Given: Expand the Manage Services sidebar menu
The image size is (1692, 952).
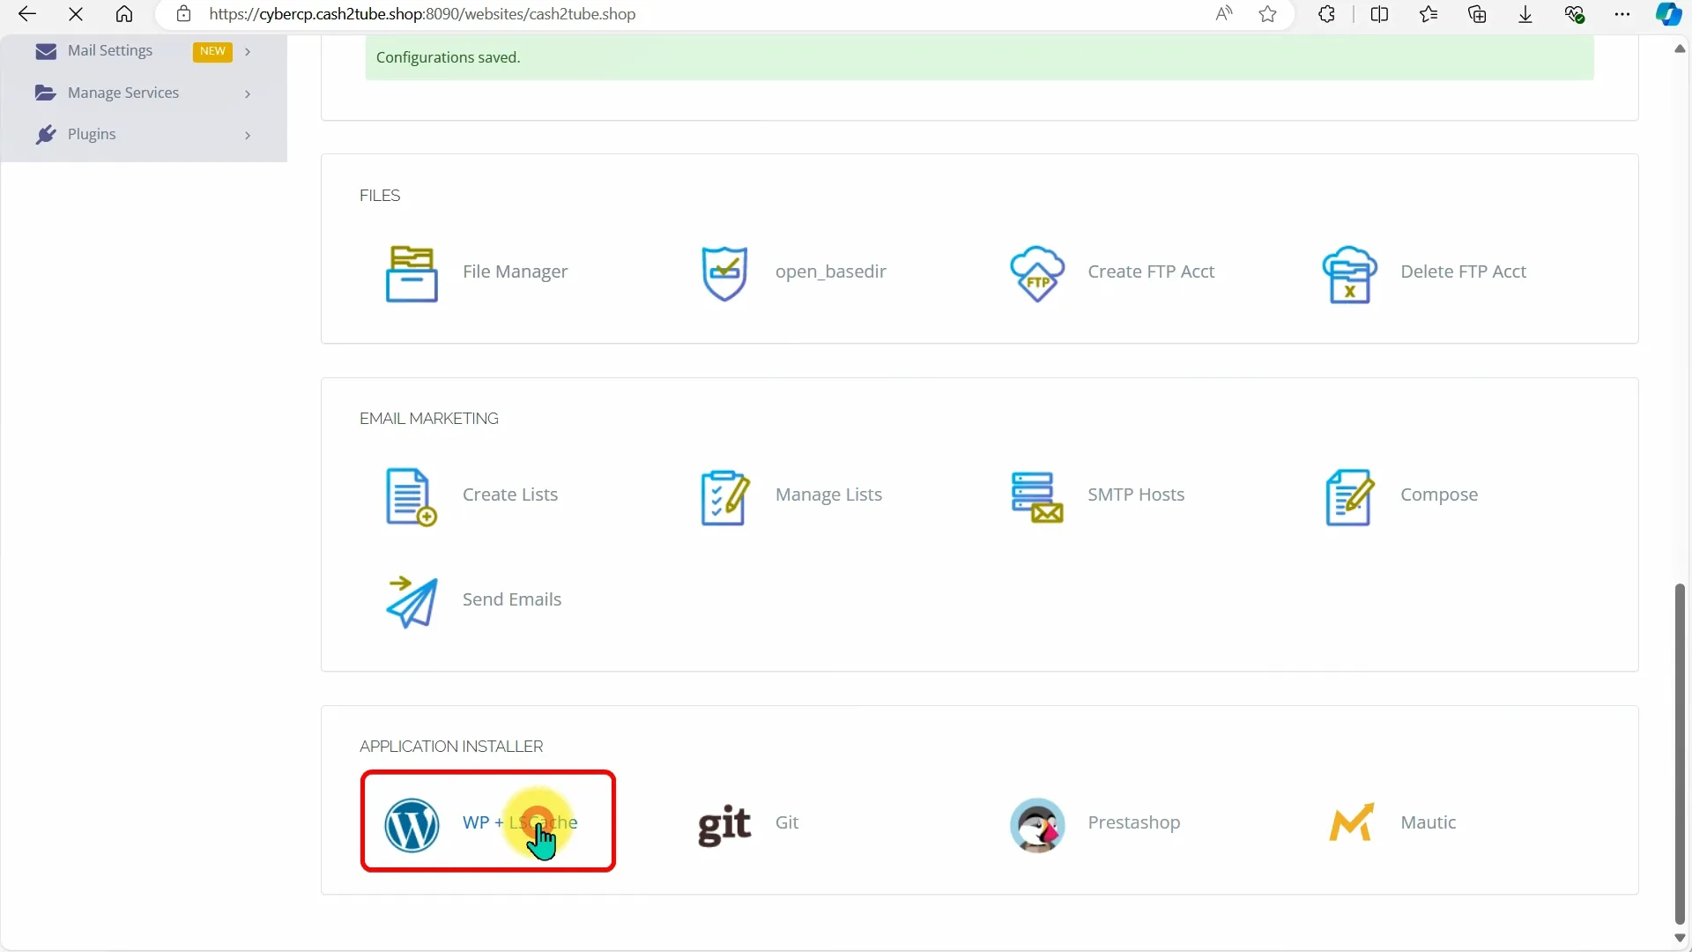Looking at the screenshot, I should (x=123, y=93).
